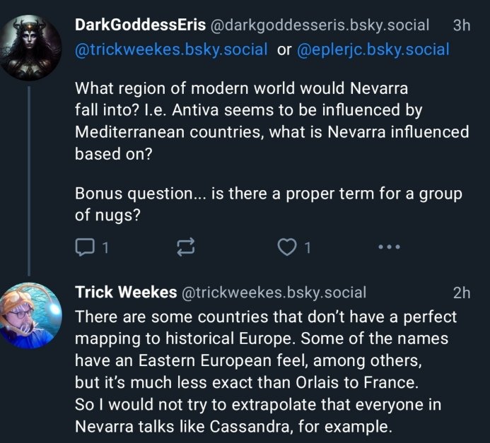This screenshot has height=443, width=490.
Task: Click the reply count next to the bubble
Action: 105,247
